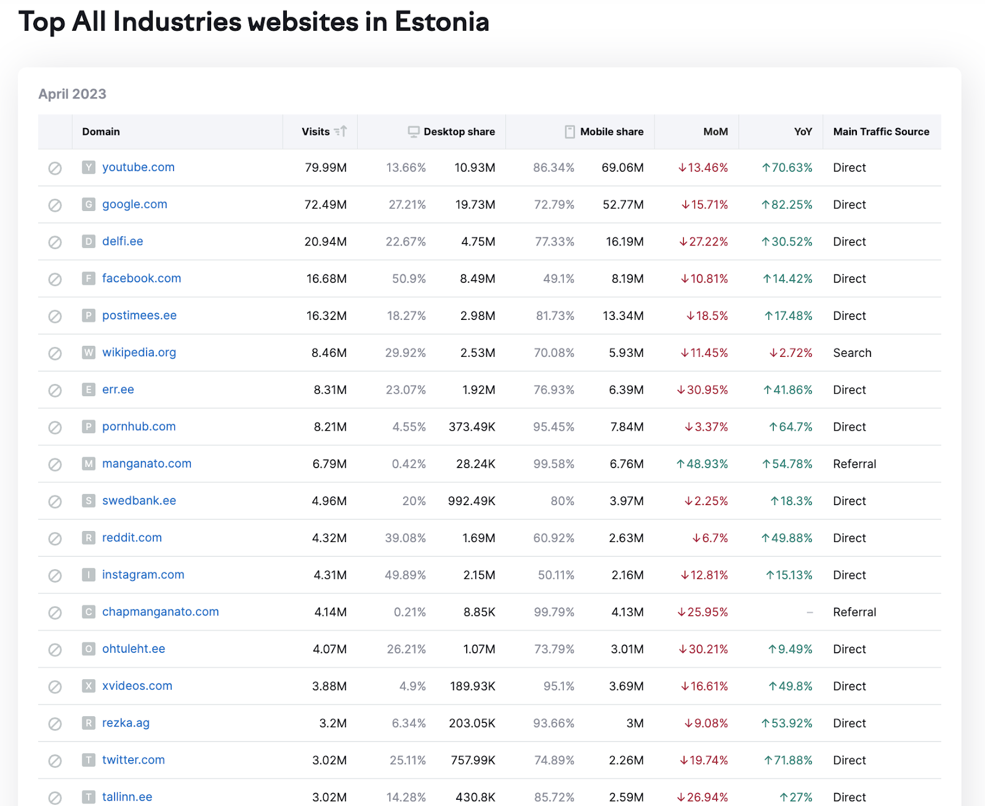Click the exclude icon for xvideos.com

point(55,687)
